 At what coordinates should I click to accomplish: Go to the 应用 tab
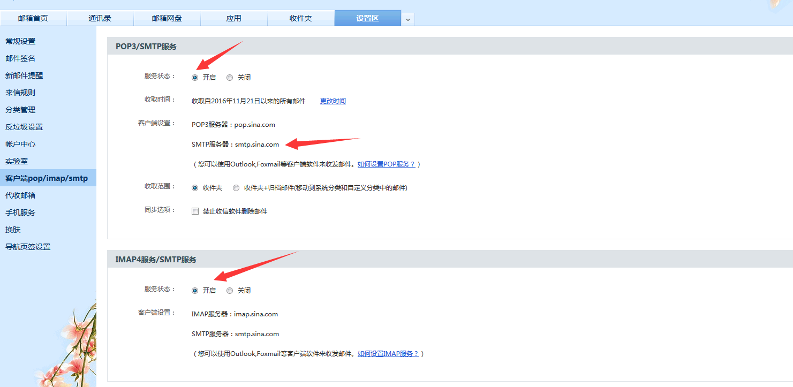[234, 18]
